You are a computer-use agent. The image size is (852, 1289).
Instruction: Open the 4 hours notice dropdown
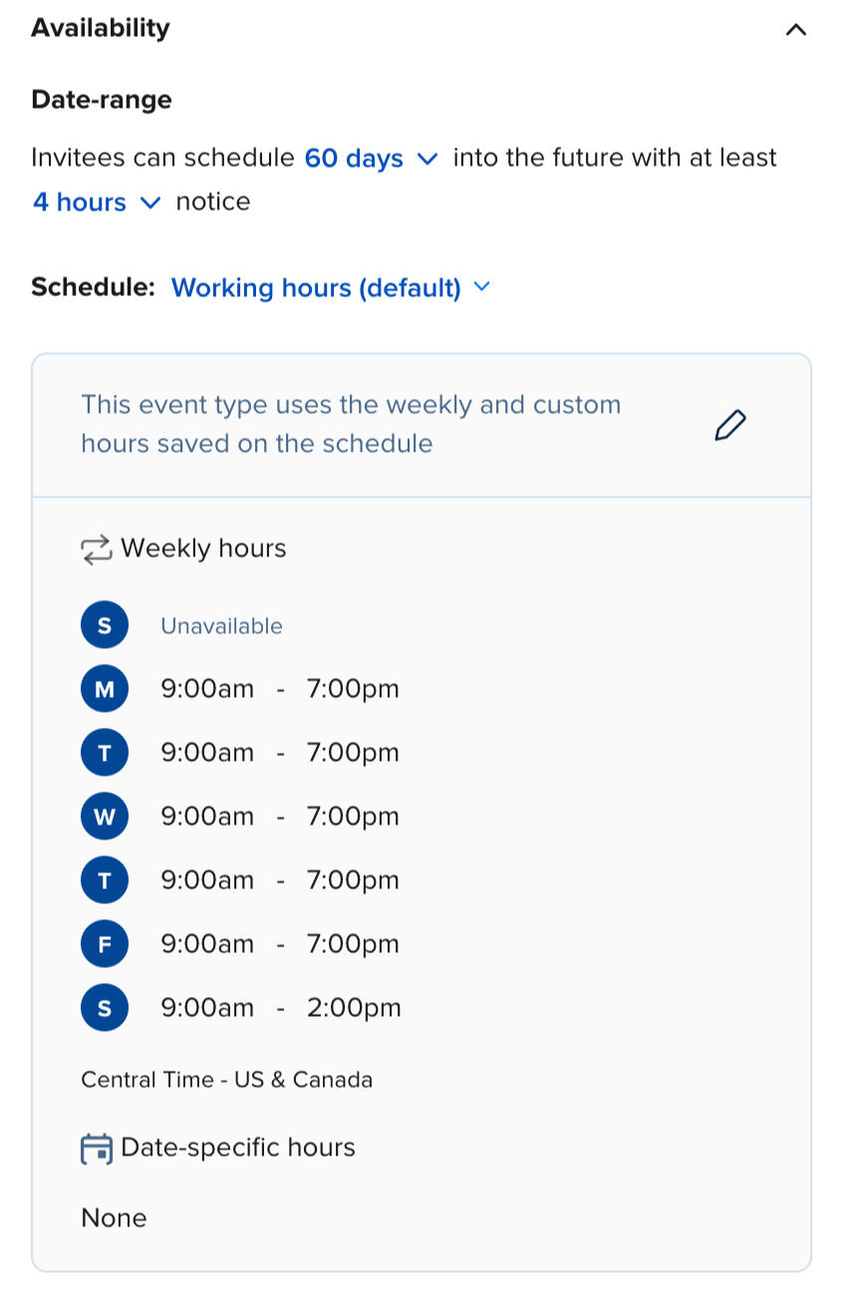click(x=96, y=202)
